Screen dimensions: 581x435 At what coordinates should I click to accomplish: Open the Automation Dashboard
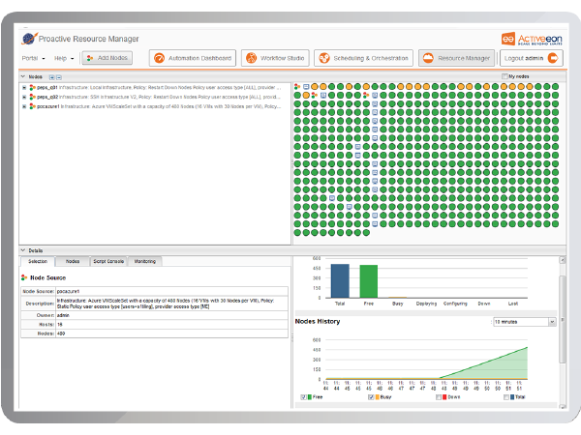[x=193, y=58]
